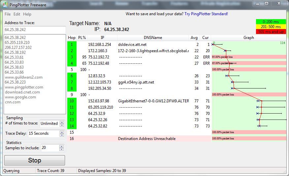This screenshot has height=176, width=289.
Task: Select 65.205.119.210 in address history list
Action: coord(17,43)
